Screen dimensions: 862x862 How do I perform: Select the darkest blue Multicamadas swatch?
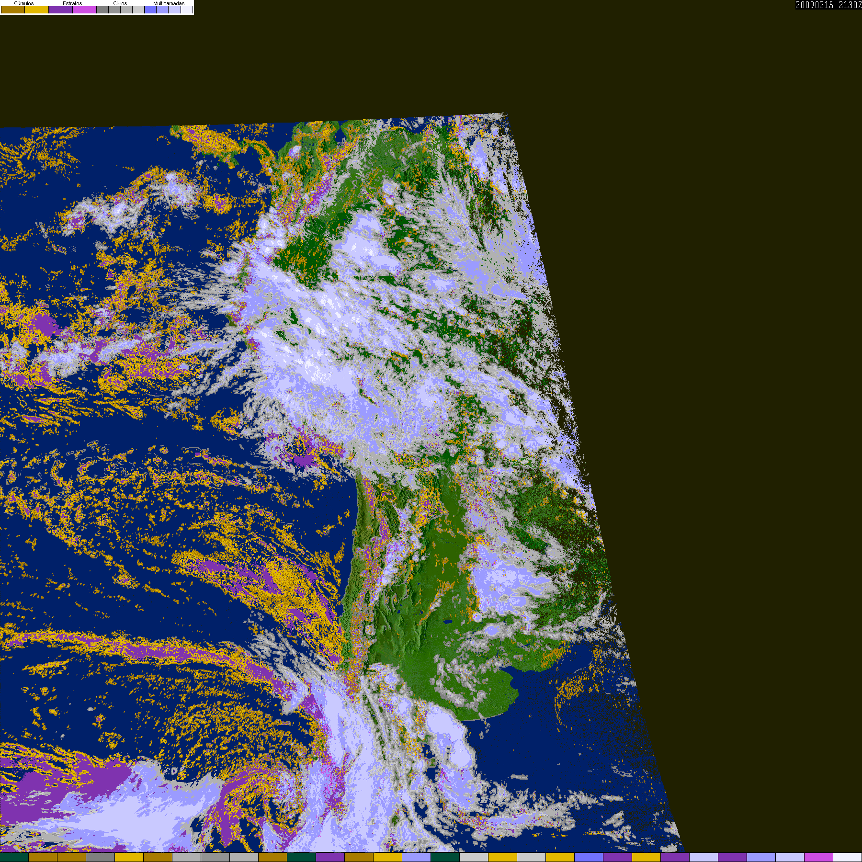click(150, 10)
